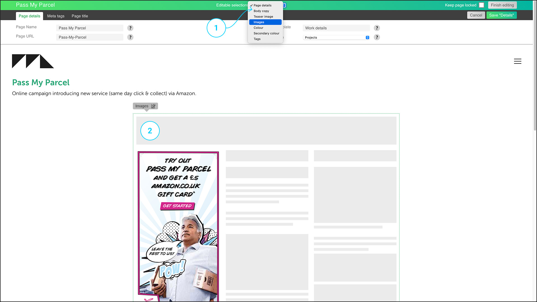
Task: Click the Pass My Parcel banner image
Action: point(178,226)
